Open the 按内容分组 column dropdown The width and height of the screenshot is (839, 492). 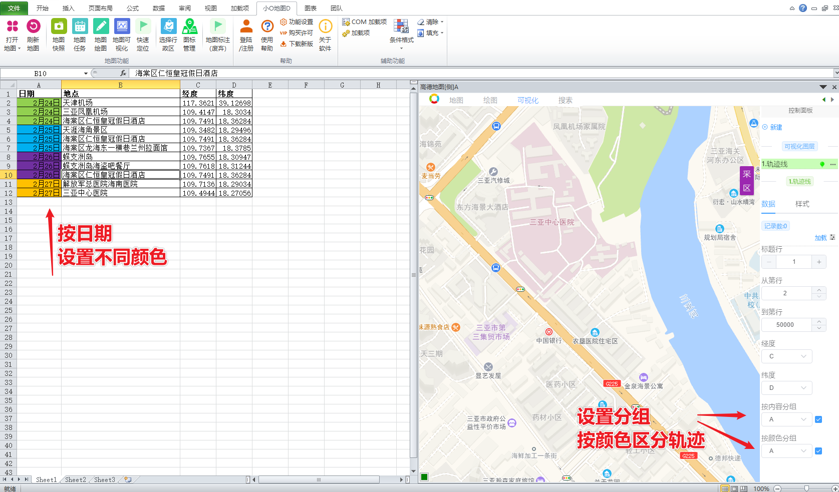tap(787, 419)
